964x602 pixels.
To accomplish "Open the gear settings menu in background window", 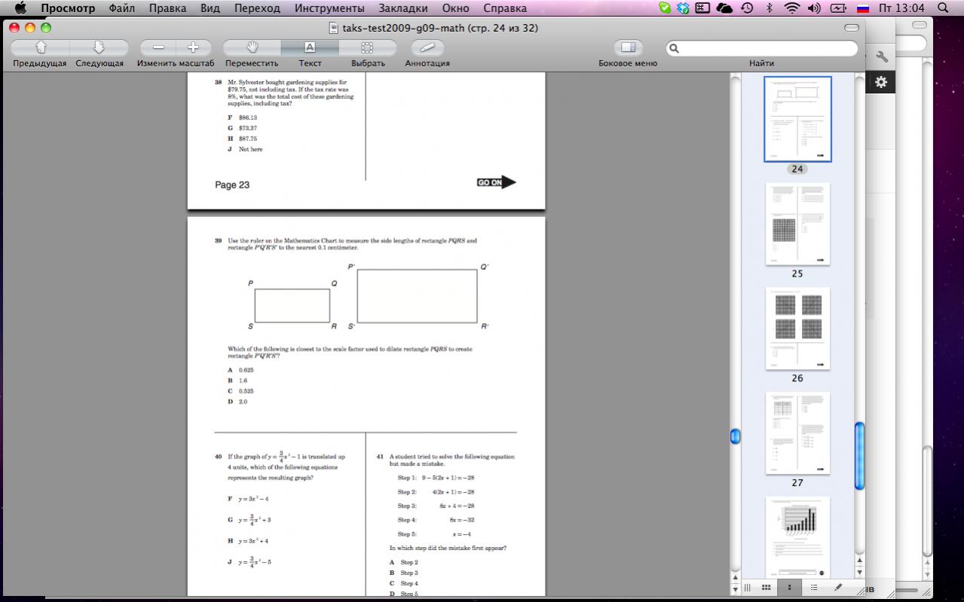I will (880, 82).
